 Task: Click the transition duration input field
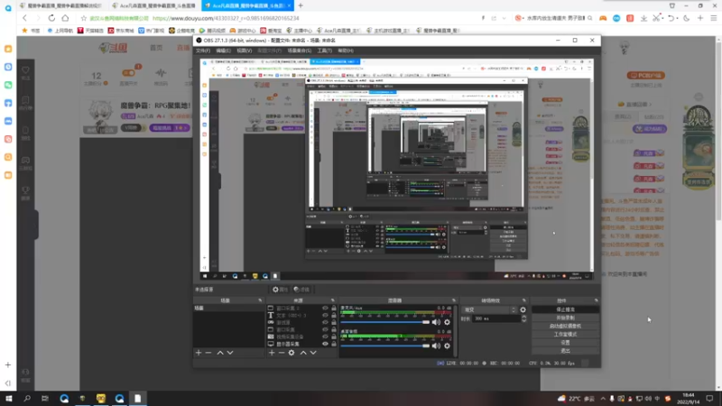click(495, 318)
